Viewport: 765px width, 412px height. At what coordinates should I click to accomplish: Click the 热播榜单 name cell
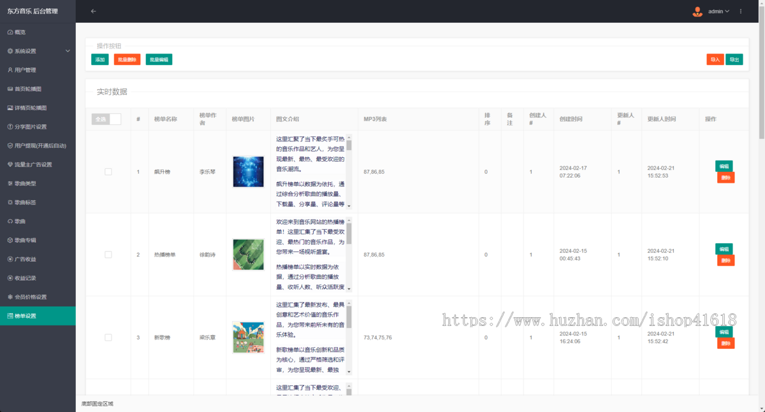pyautogui.click(x=164, y=255)
